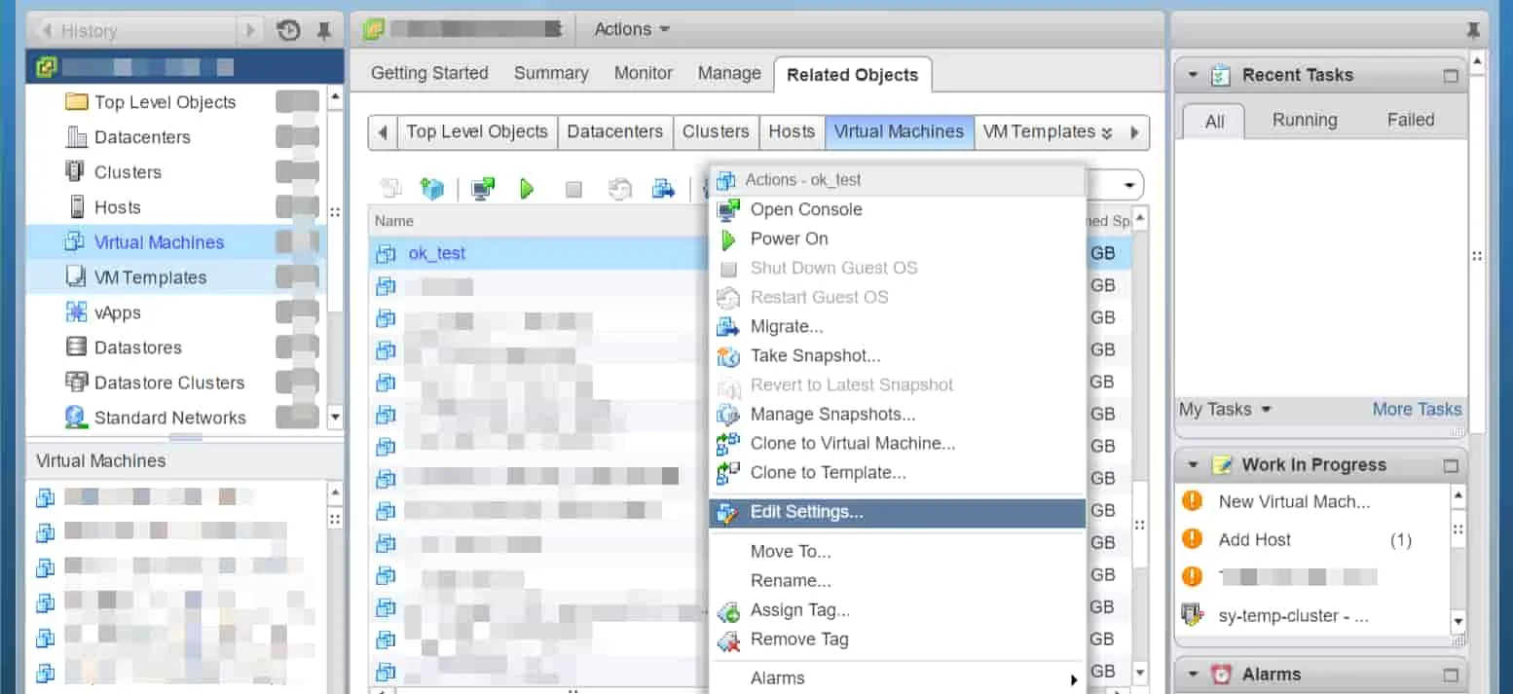
Task: Switch to the Monitor tab
Action: tap(643, 73)
